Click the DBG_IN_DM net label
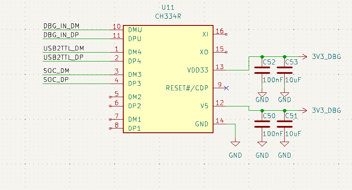Viewport: 352px width, 190px height. coord(61,26)
